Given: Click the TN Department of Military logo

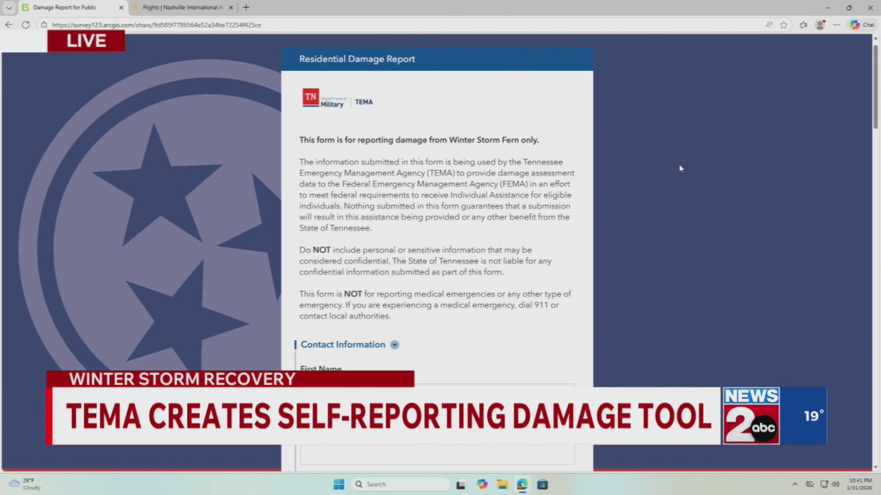Looking at the screenshot, I should pyautogui.click(x=324, y=98).
